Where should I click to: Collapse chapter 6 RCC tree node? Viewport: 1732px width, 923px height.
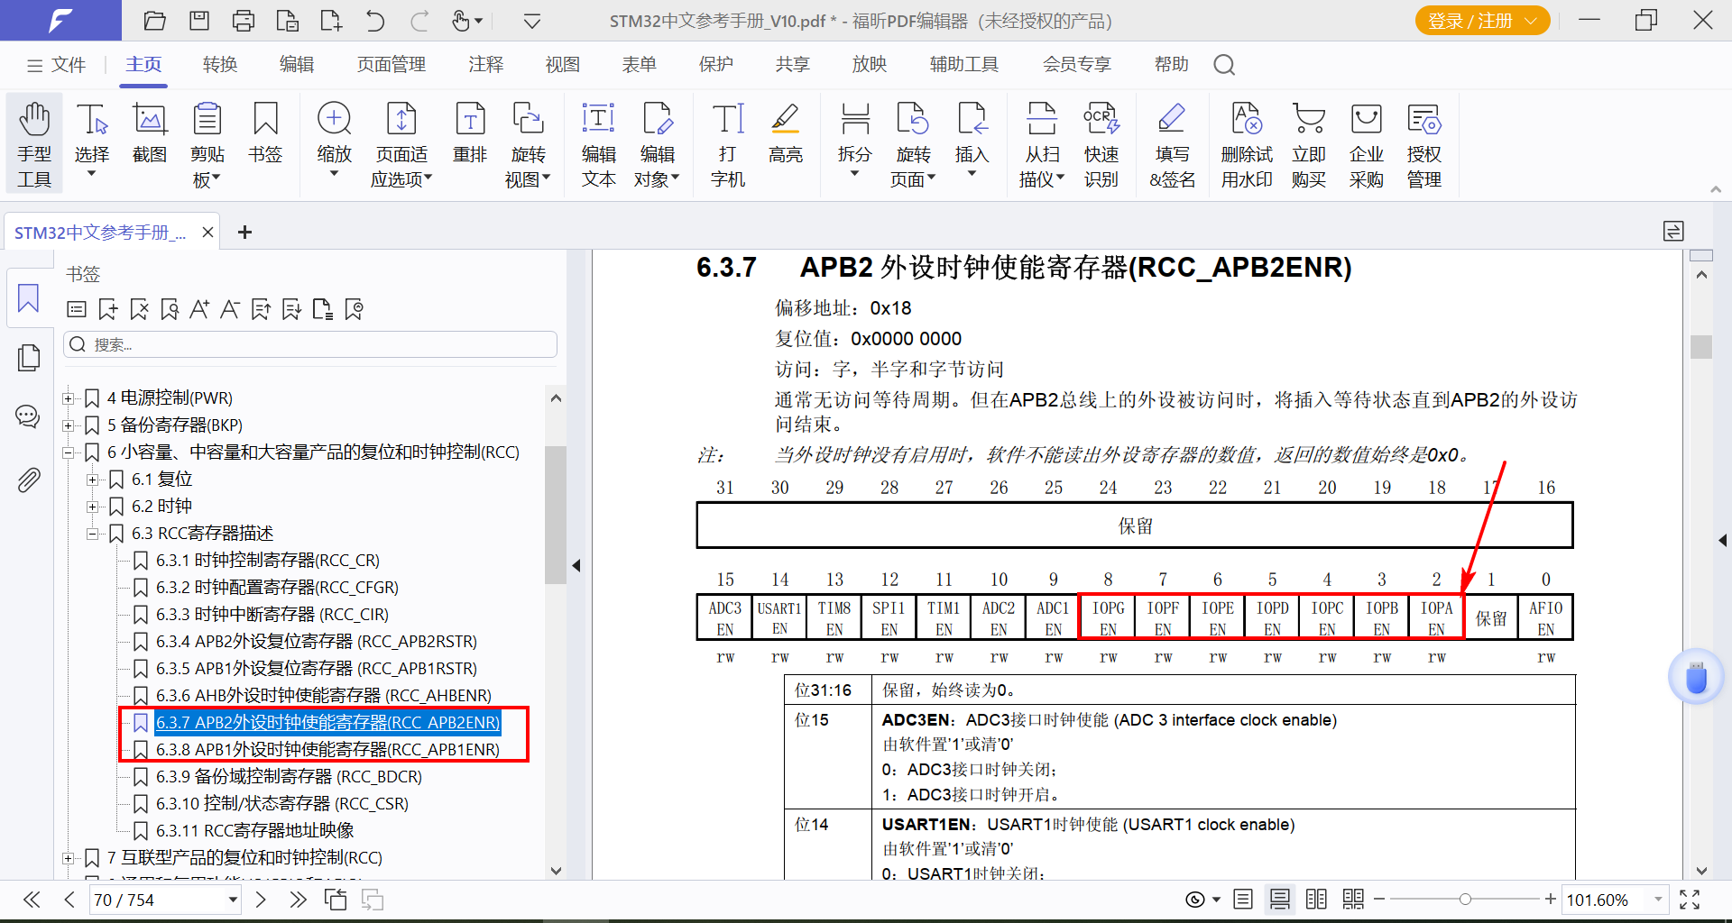[x=68, y=452]
